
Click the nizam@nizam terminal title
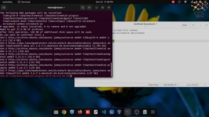(x=56, y=7)
